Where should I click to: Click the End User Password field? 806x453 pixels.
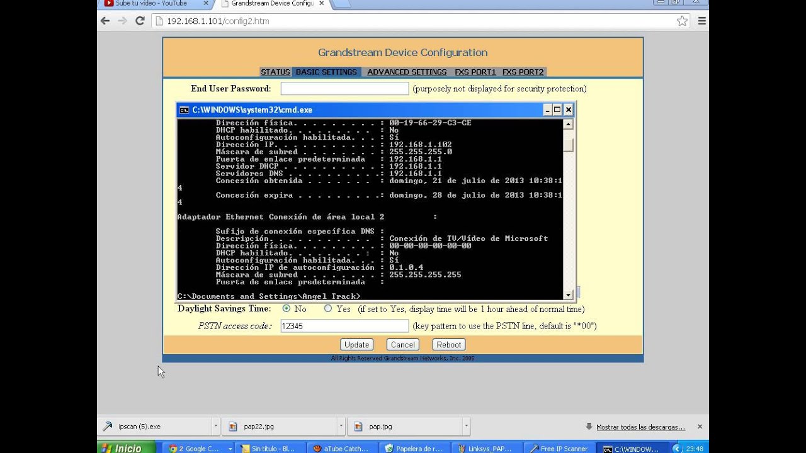344,89
